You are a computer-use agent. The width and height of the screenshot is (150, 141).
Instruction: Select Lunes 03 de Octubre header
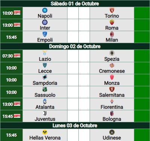(x=75, y=126)
